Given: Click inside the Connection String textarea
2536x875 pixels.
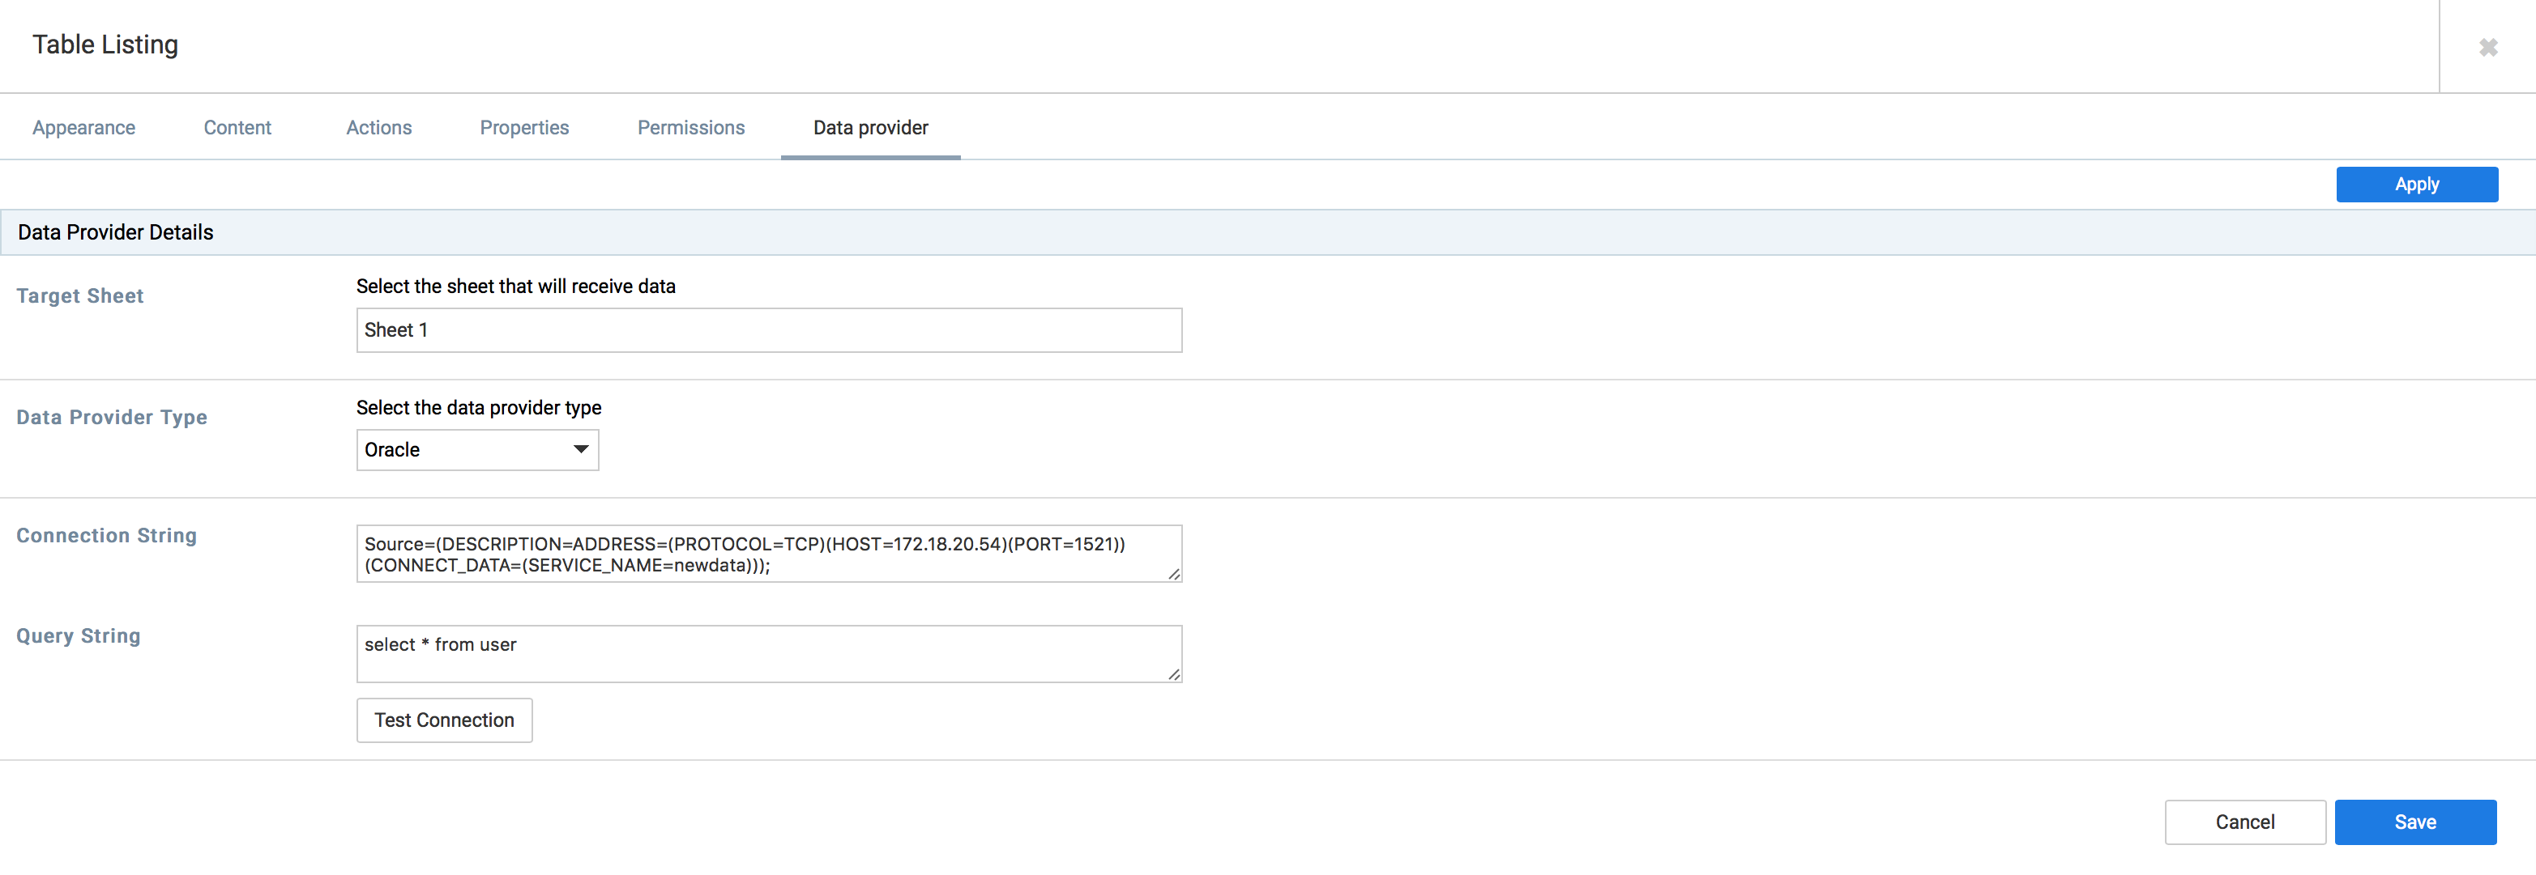Looking at the screenshot, I should click(769, 554).
